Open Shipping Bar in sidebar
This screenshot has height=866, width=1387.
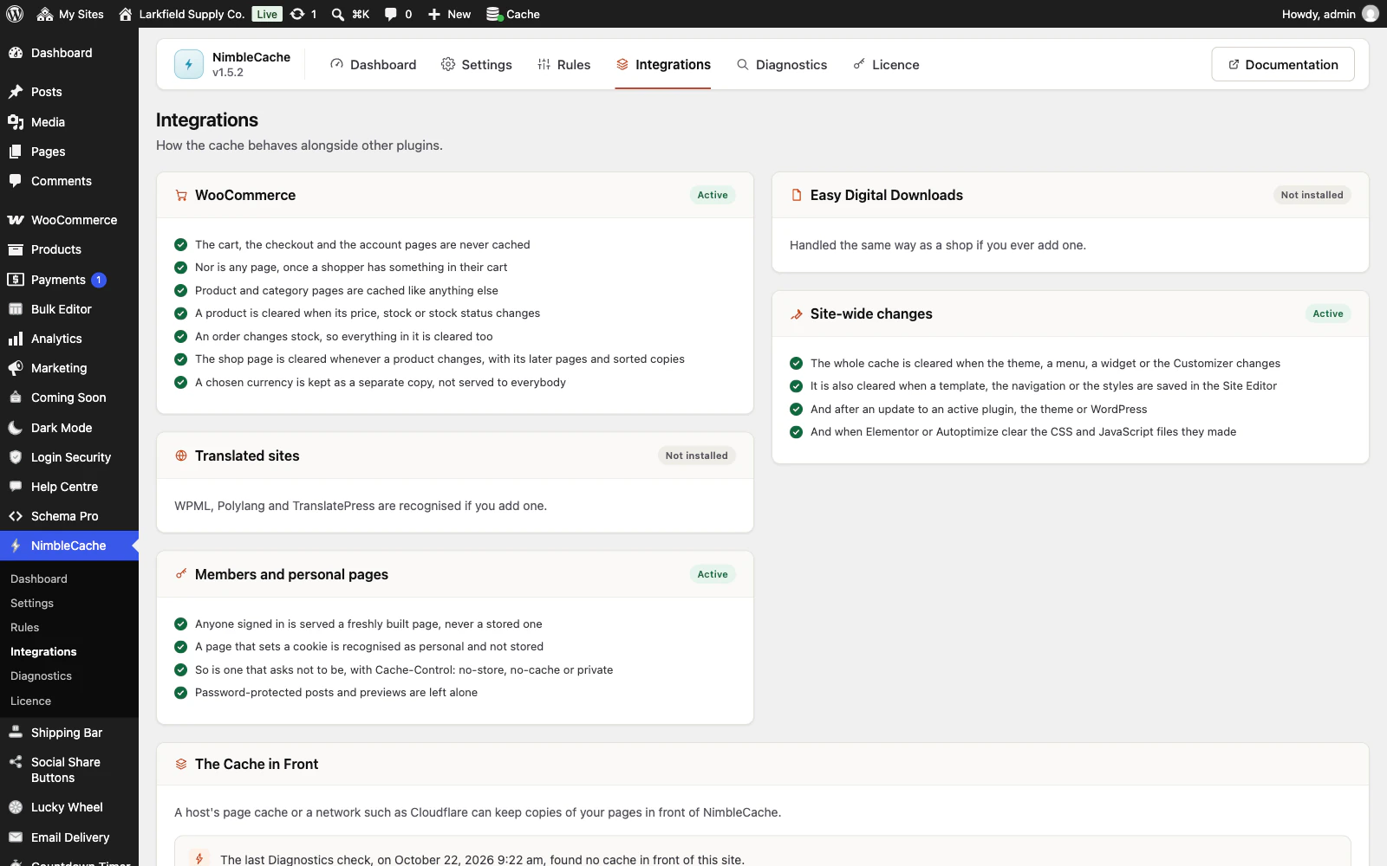(x=69, y=733)
